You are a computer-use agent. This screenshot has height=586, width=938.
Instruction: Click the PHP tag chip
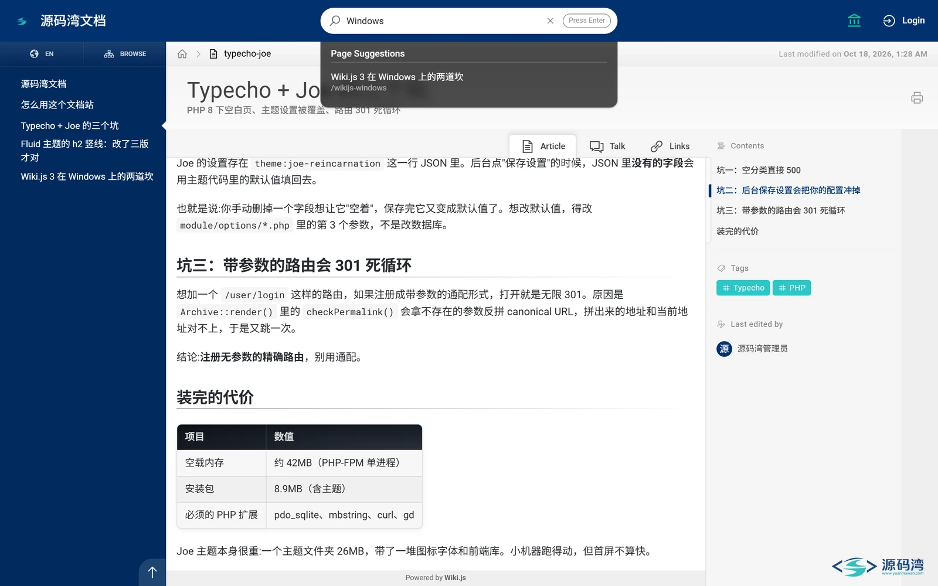point(791,288)
